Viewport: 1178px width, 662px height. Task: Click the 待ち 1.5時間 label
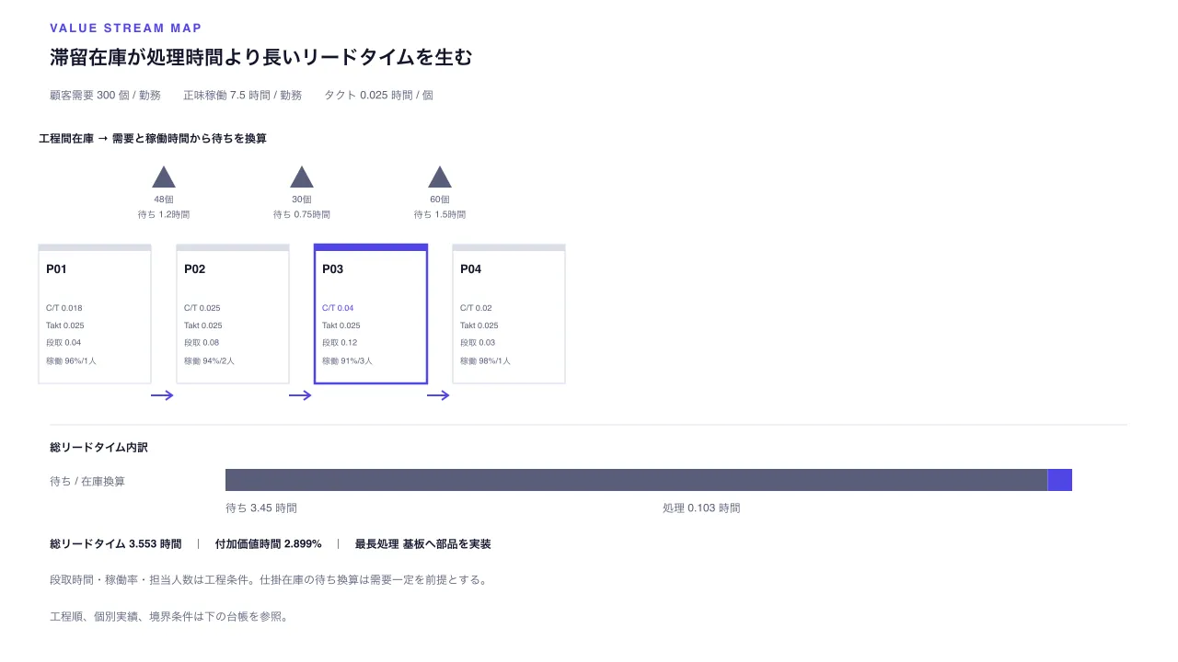440,214
